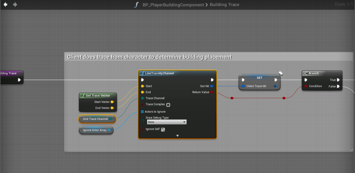Click the SET node value output pin
The height and width of the screenshot is (173, 355).
click(x=275, y=86)
